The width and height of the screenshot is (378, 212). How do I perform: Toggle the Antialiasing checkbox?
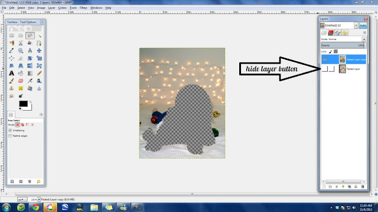(10, 130)
